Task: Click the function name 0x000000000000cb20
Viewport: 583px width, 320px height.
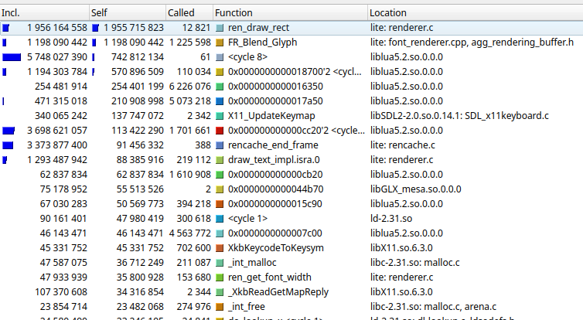Action: click(275, 175)
